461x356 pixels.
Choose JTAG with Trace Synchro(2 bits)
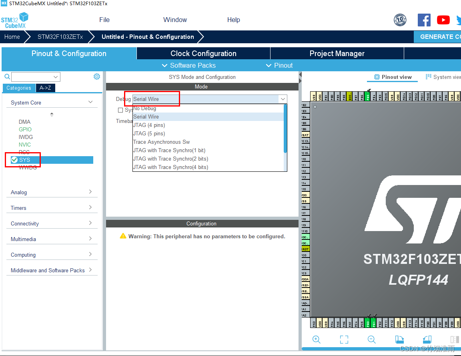208,159
